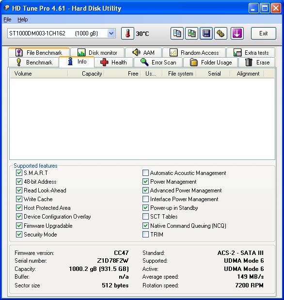The width and height of the screenshot is (284, 300).
Task: Open the Extra tests tab
Action: pyautogui.click(x=251, y=52)
